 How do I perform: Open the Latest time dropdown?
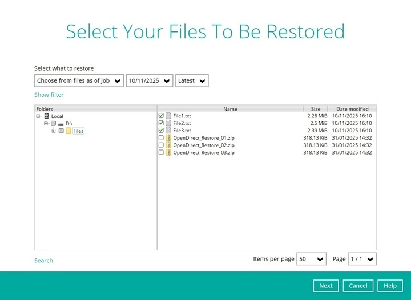coord(192,80)
